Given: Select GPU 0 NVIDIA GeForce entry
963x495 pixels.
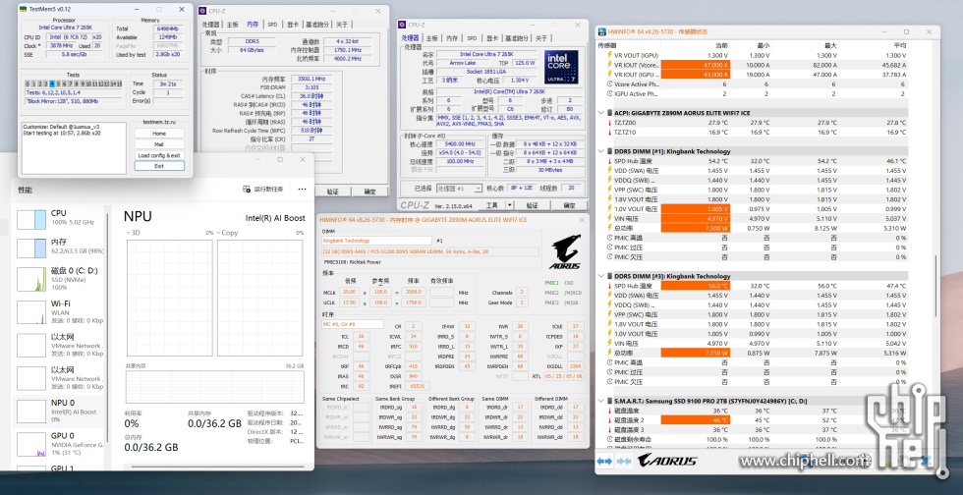Looking at the screenshot, I should pos(60,444).
